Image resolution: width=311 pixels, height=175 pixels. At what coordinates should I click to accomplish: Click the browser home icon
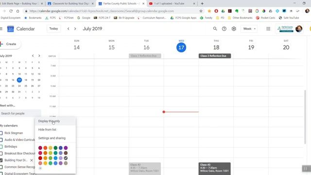click(17, 11)
